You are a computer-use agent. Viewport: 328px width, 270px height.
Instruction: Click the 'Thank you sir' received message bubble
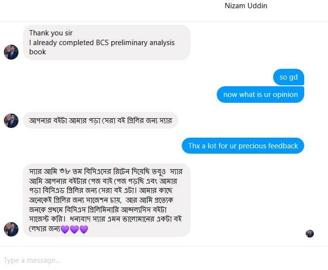pyautogui.click(x=106, y=42)
